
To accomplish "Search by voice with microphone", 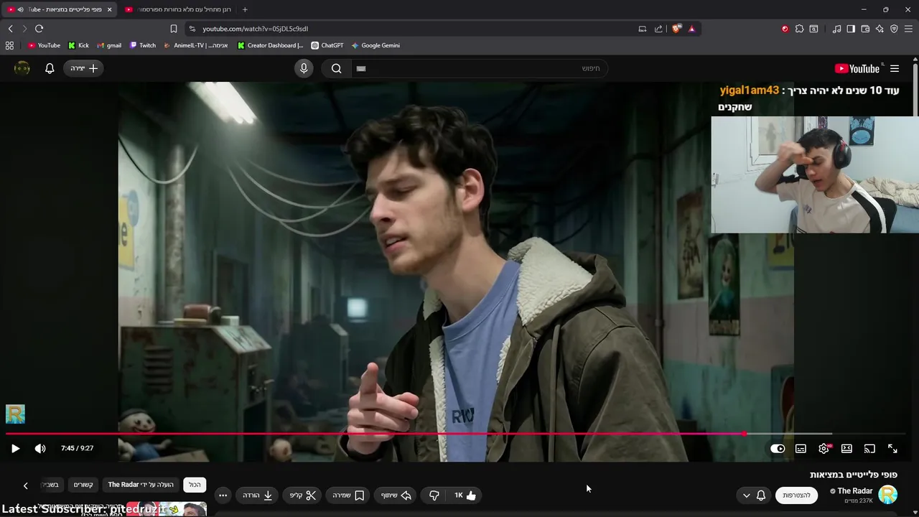I will pyautogui.click(x=304, y=68).
